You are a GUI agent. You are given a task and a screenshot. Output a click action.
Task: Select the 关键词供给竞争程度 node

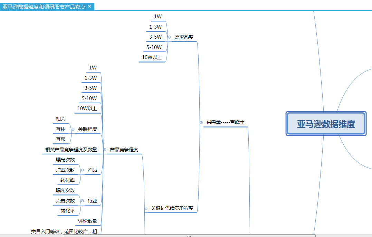tap(172, 208)
